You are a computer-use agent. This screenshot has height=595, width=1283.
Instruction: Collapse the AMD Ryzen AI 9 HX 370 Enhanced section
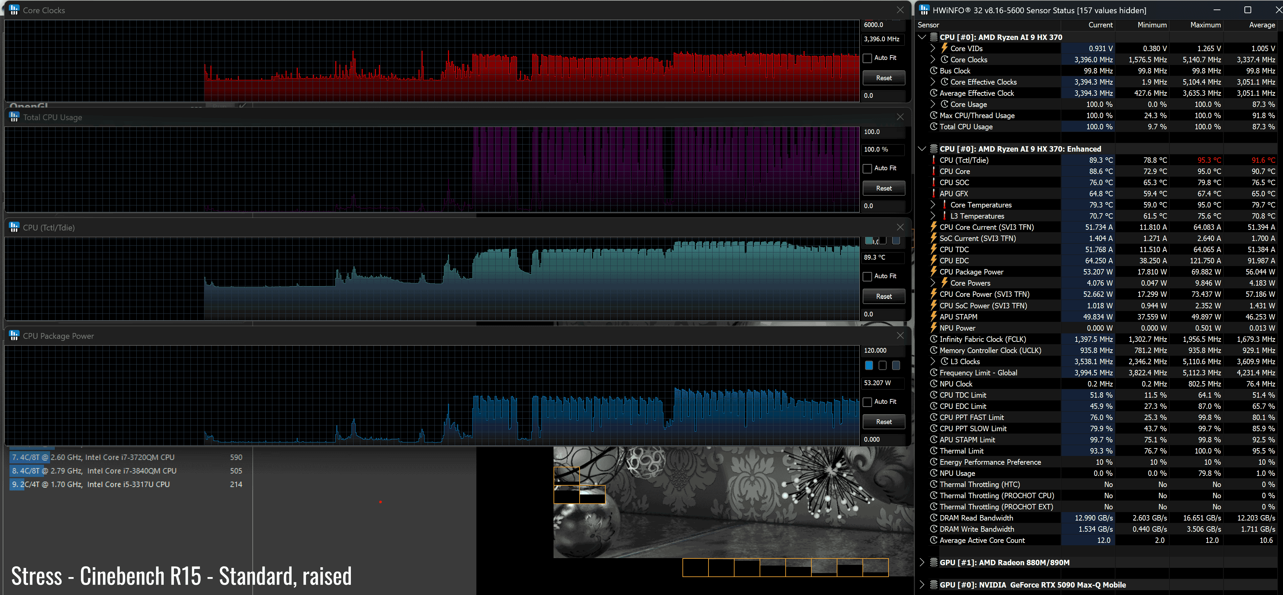922,149
